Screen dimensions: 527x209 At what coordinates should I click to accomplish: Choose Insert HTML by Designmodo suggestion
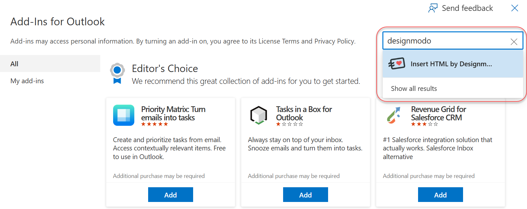pos(451,64)
